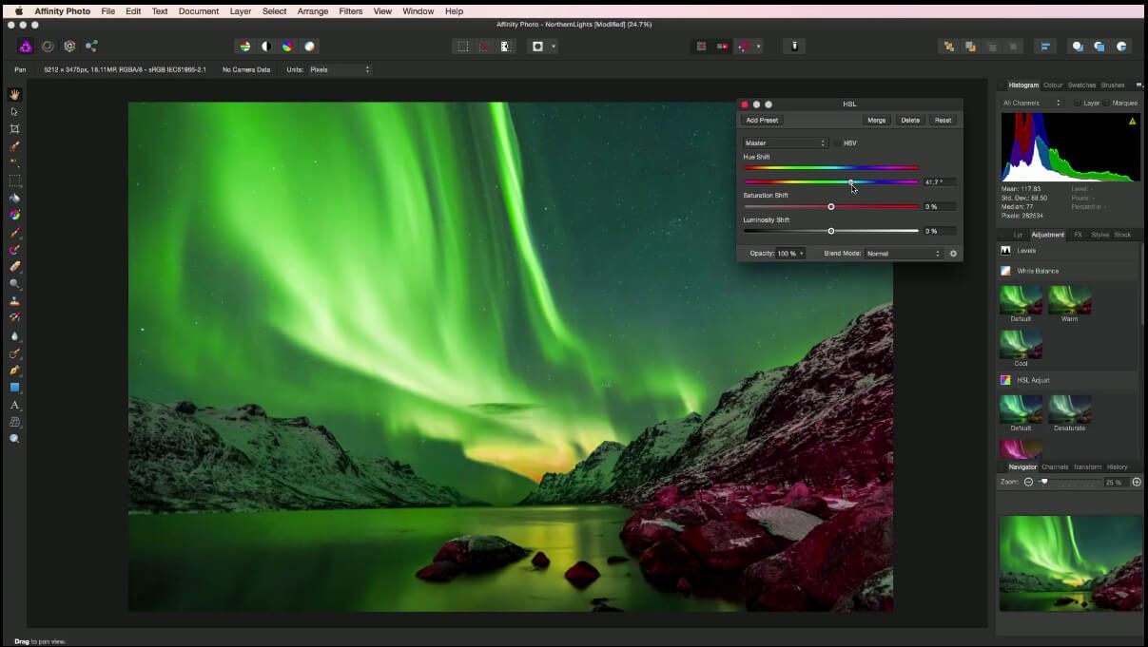Click the Merge button in HSL
Image resolution: width=1148 pixels, height=647 pixels.
pyautogui.click(x=877, y=121)
